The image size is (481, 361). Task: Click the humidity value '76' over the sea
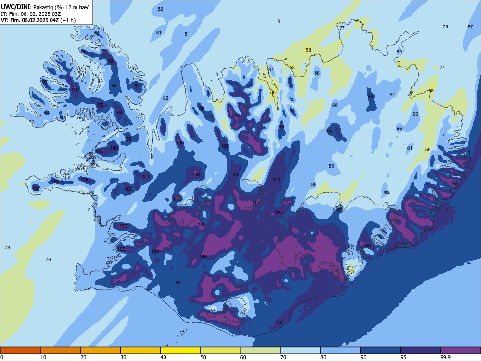tap(48, 260)
